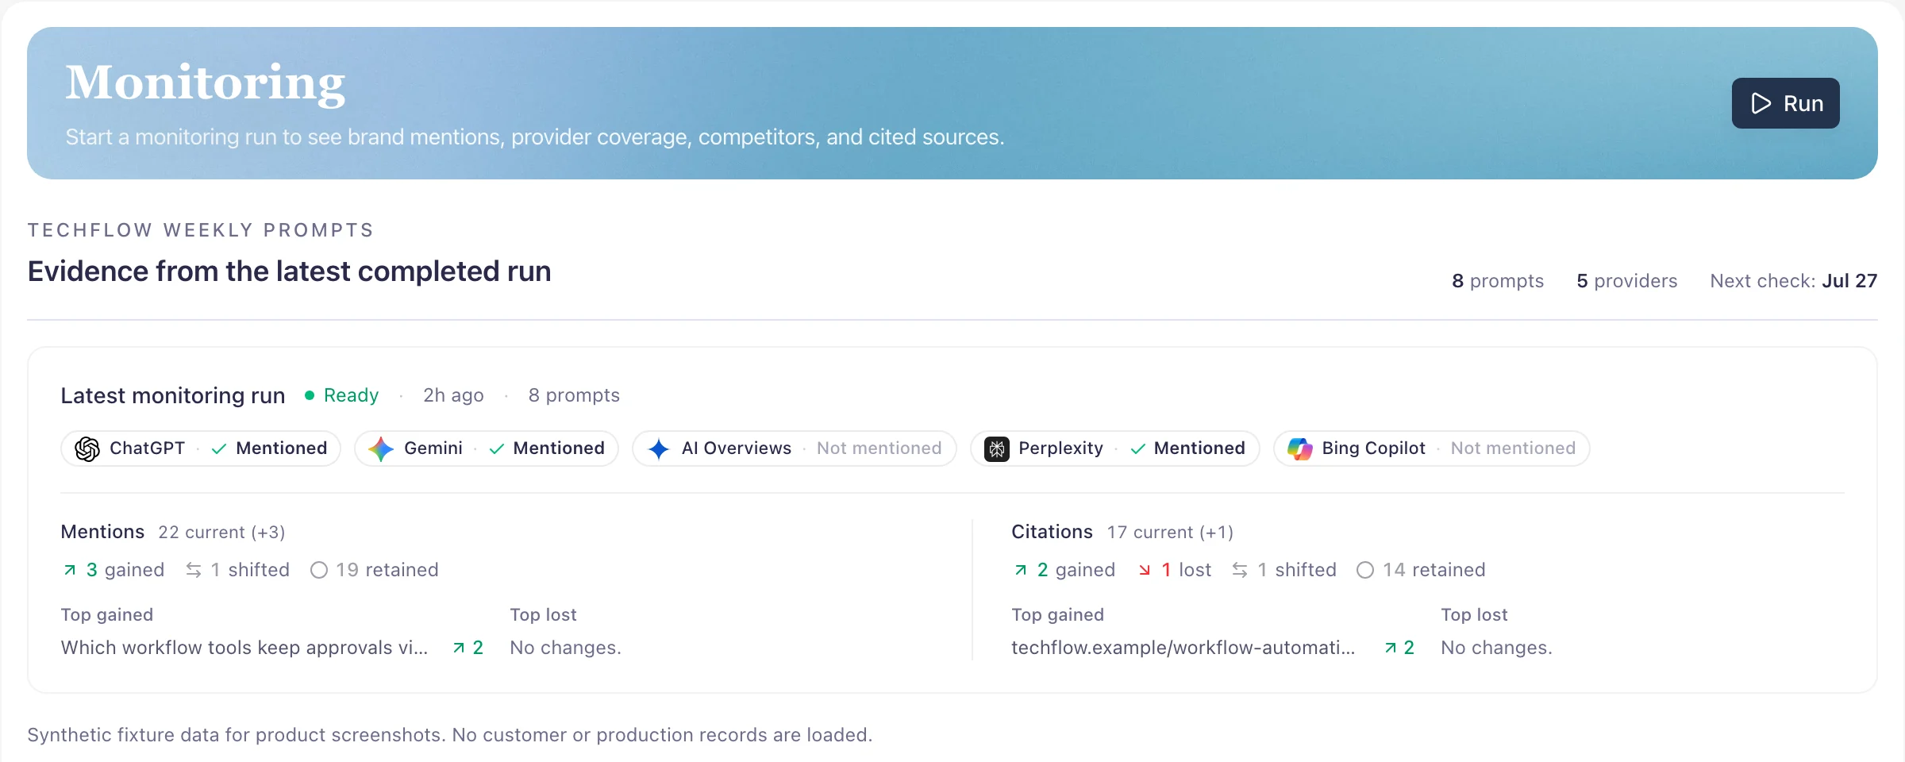
Task: Click the arrow icon beside techflow.example count
Action: (x=1391, y=648)
